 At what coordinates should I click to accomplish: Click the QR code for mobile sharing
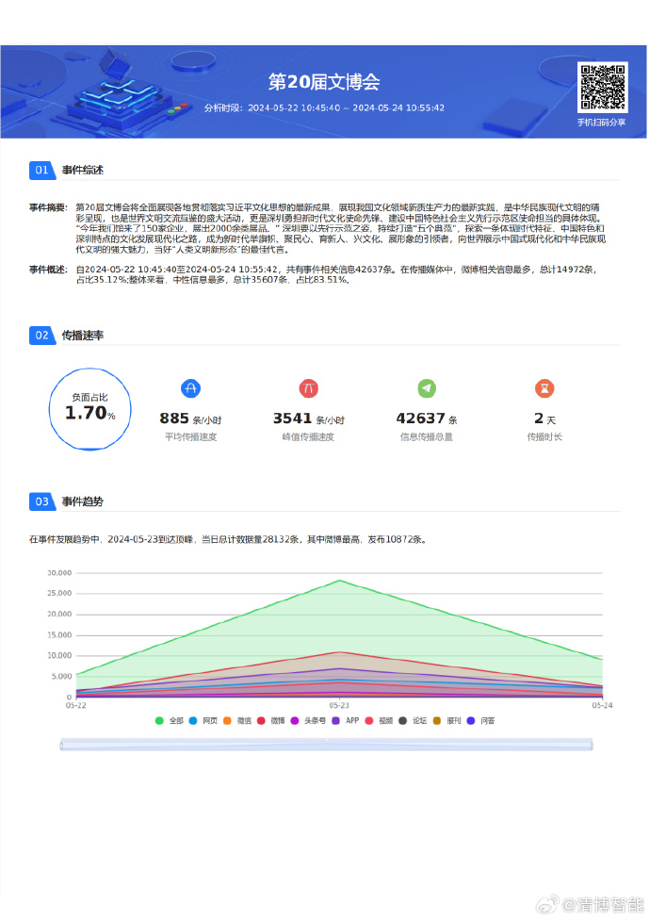click(602, 87)
